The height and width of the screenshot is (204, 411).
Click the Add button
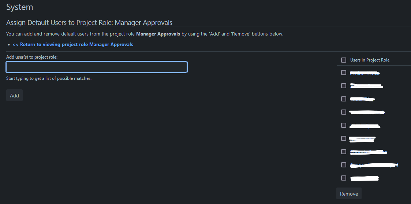tap(14, 96)
